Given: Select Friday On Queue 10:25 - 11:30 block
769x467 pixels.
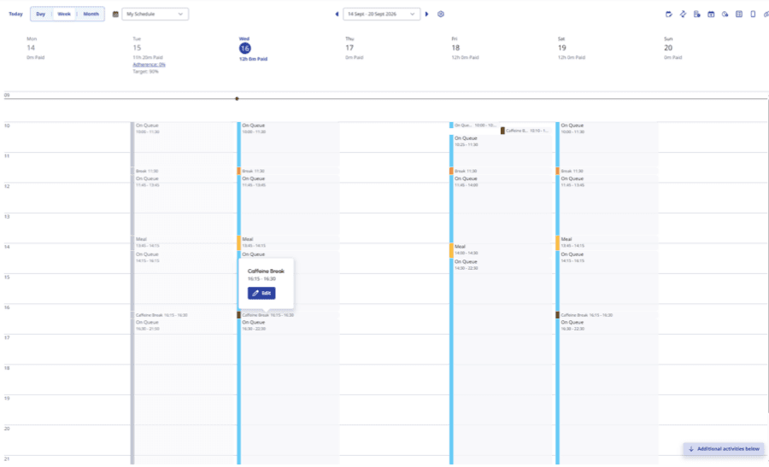Looking at the screenshot, I should (x=502, y=151).
